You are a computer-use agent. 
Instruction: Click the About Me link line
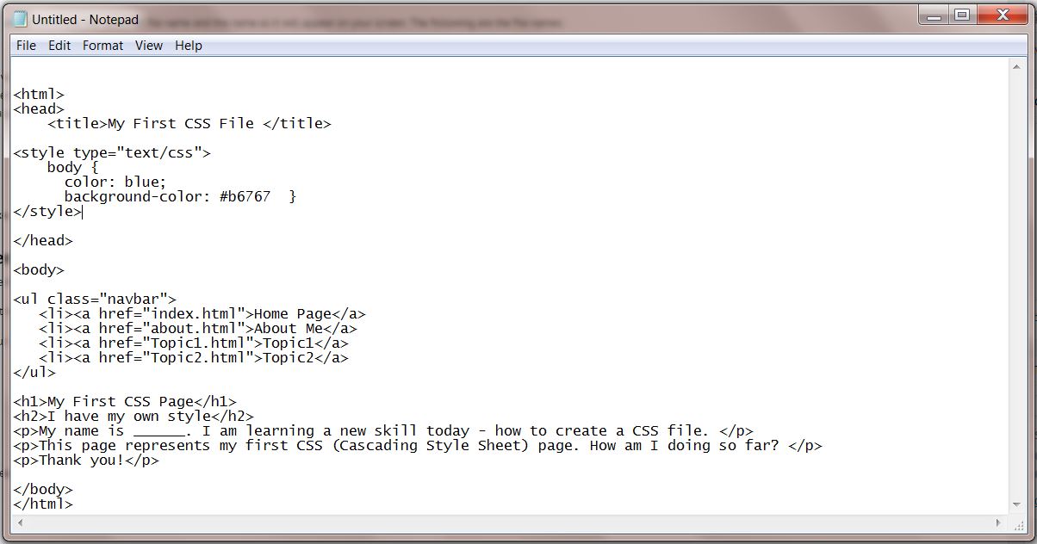pos(198,329)
